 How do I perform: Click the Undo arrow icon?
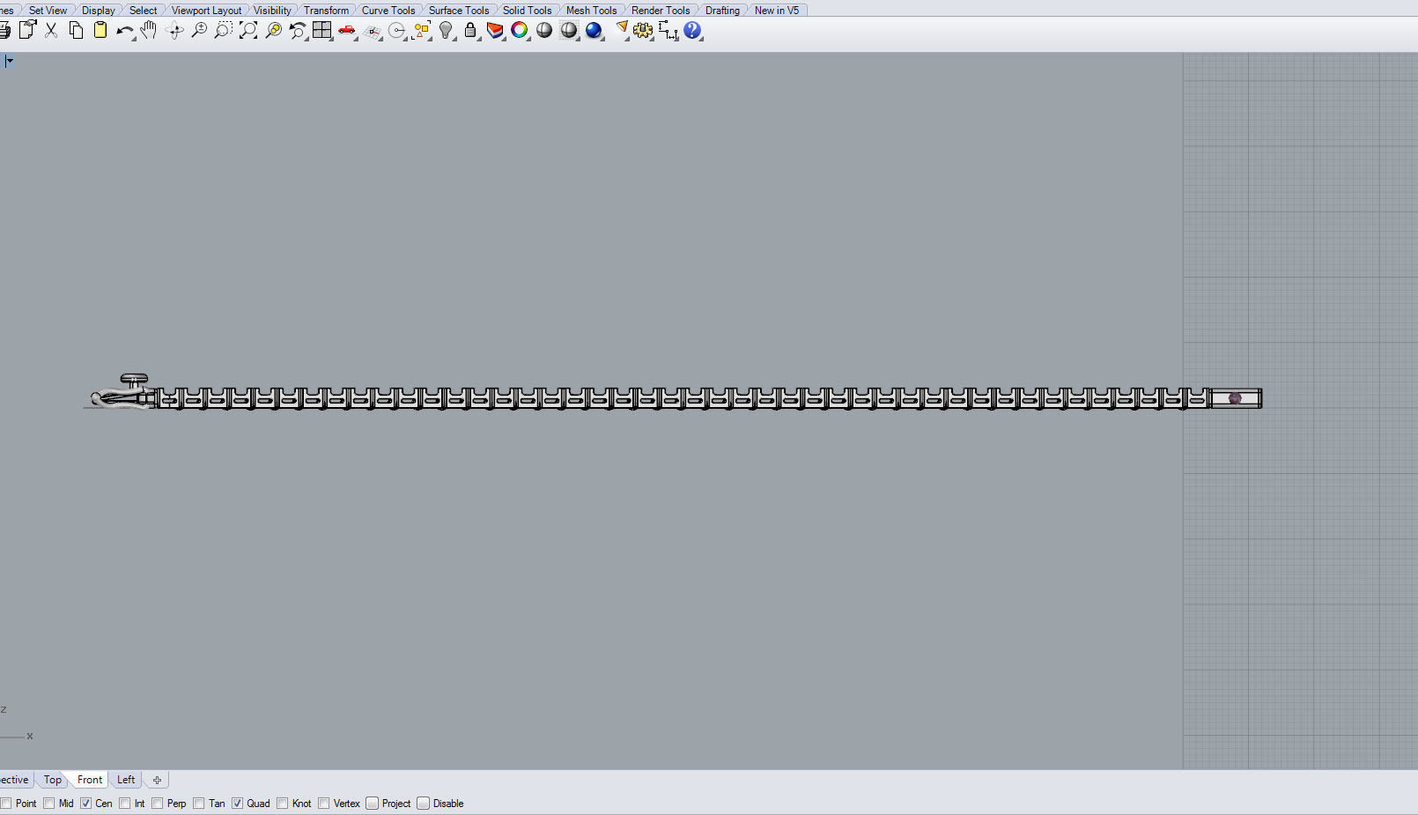tap(124, 31)
